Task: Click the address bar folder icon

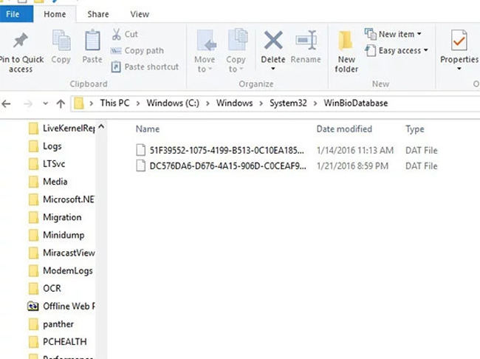Action: [x=79, y=103]
